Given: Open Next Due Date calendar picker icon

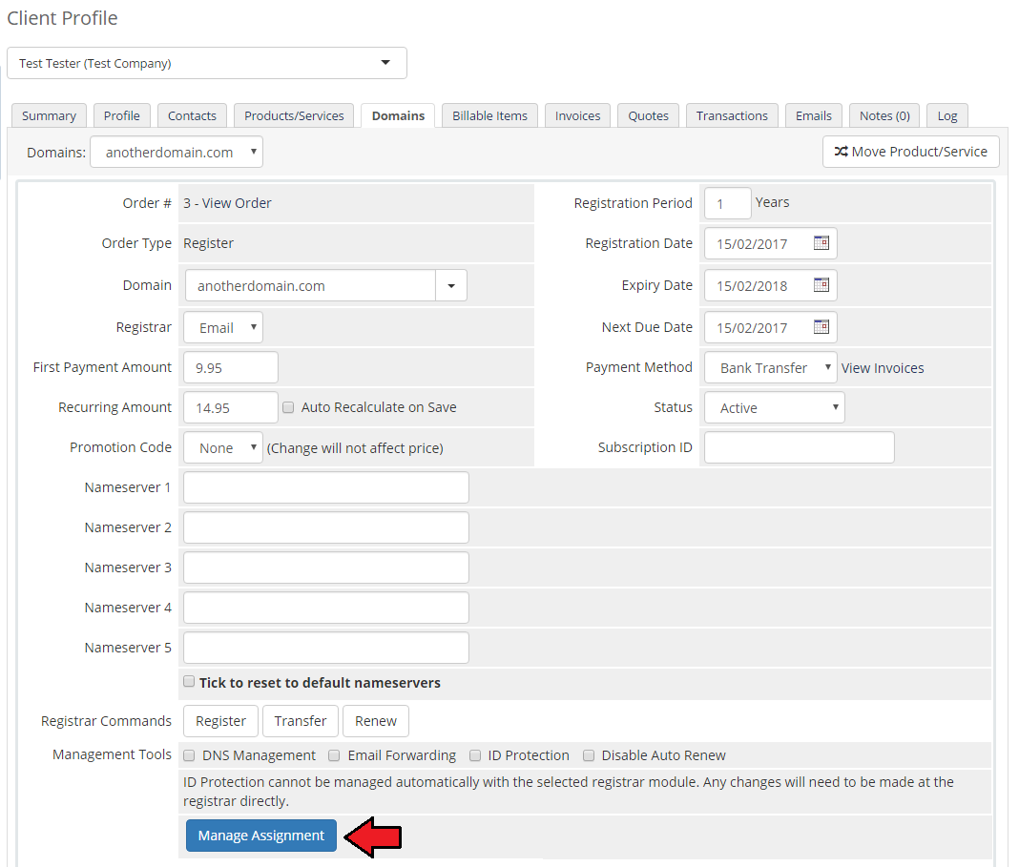Looking at the screenshot, I should coord(821,326).
